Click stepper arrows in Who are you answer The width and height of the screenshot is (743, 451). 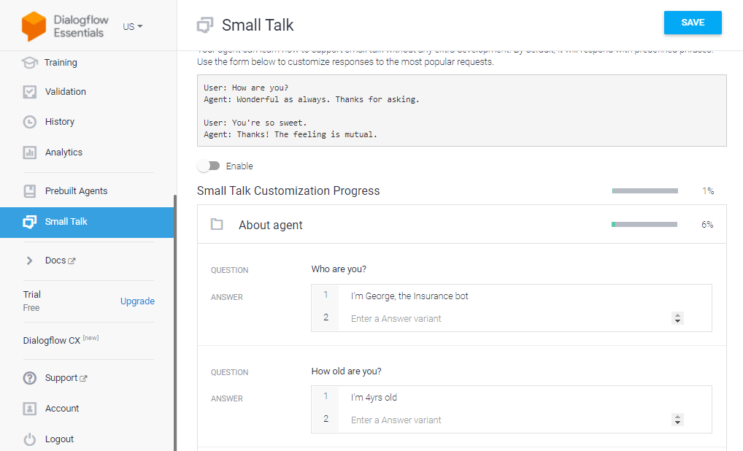pyautogui.click(x=677, y=318)
